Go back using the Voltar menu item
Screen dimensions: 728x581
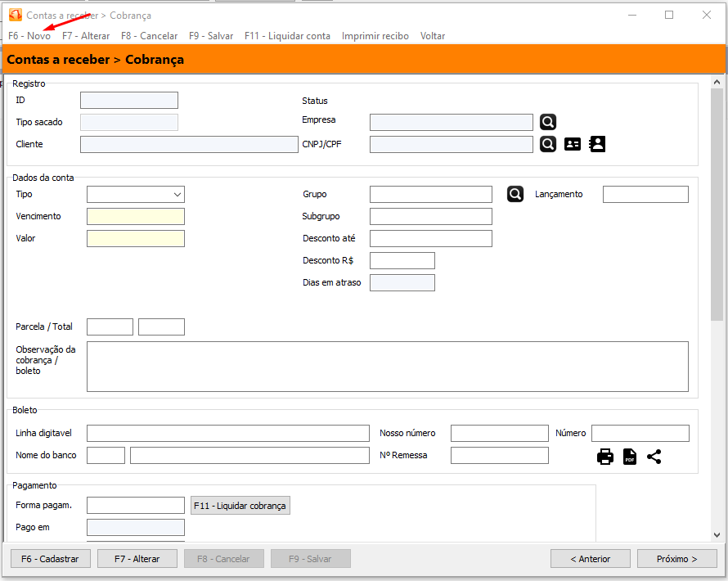pyautogui.click(x=433, y=36)
